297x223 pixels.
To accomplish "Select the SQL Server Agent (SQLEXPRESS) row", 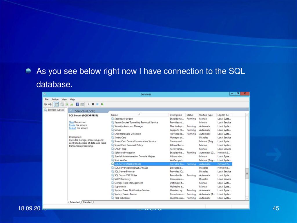I will coord(171,168).
